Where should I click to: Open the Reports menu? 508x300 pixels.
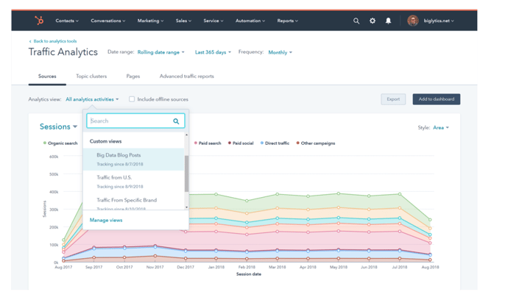tap(287, 21)
